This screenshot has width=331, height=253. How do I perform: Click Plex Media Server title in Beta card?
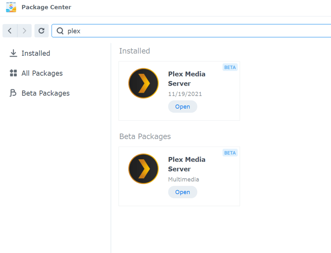(x=187, y=164)
